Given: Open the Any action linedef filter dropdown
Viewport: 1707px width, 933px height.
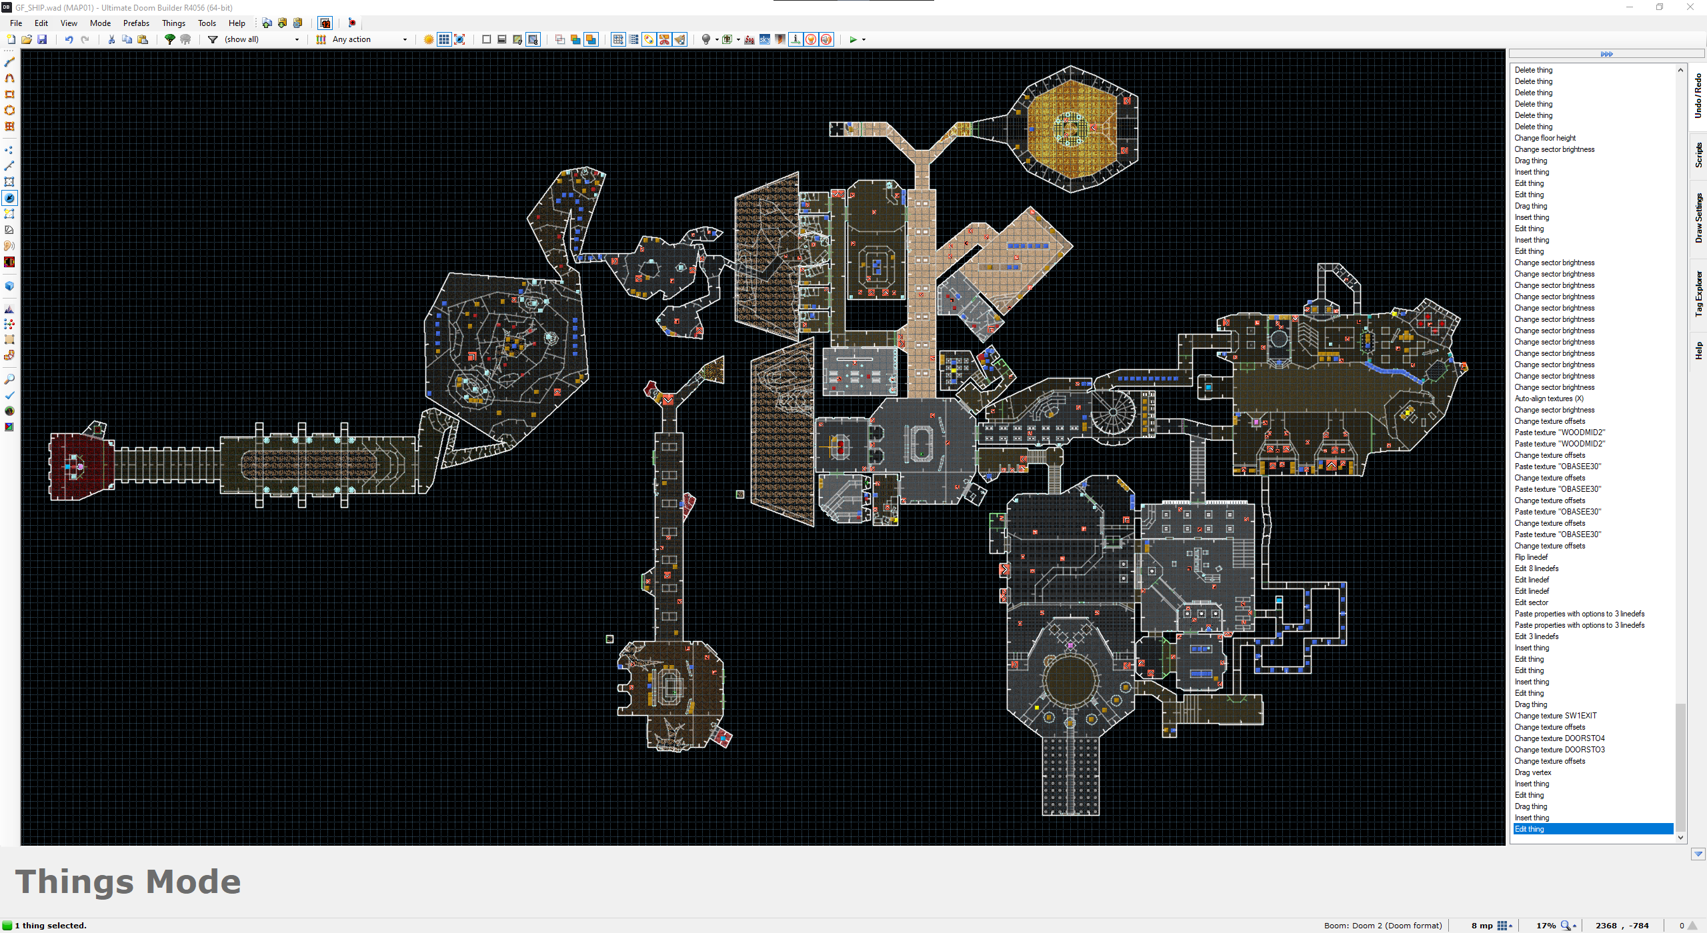Looking at the screenshot, I should pyautogui.click(x=404, y=39).
